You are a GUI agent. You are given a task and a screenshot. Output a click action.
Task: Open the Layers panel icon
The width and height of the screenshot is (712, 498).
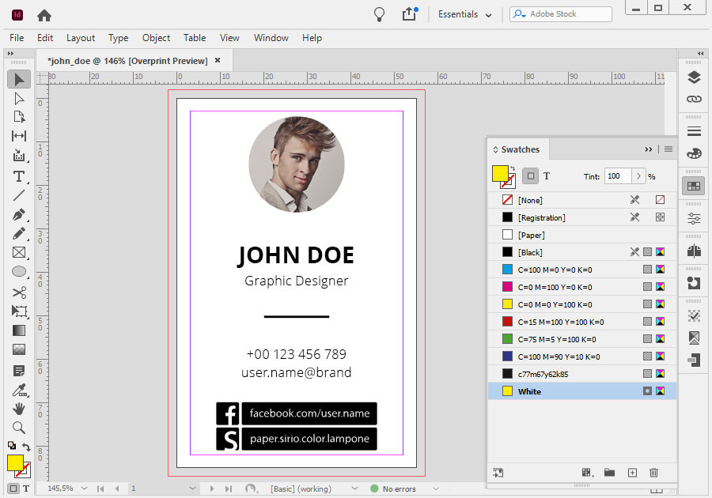pos(694,77)
